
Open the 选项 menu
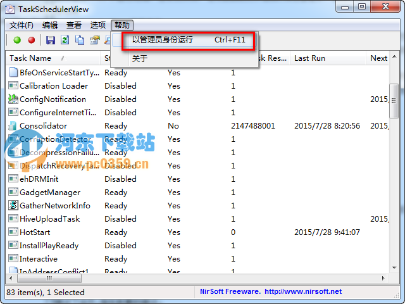pos(98,25)
